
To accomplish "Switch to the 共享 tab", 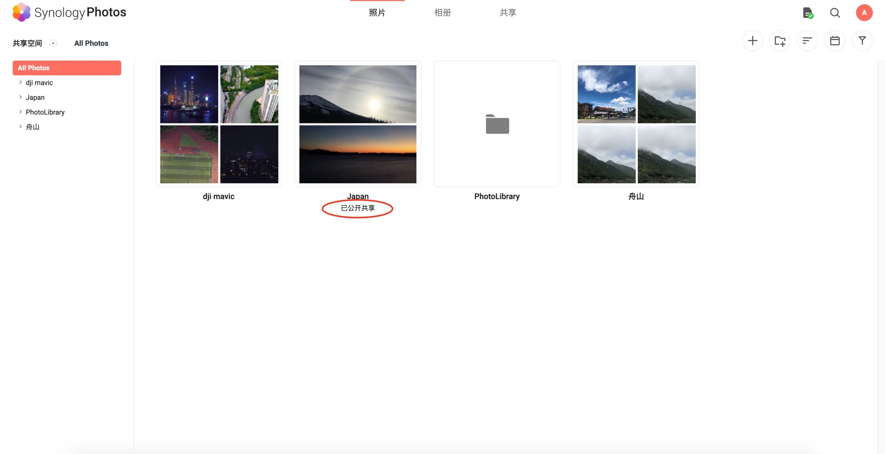I will click(508, 13).
